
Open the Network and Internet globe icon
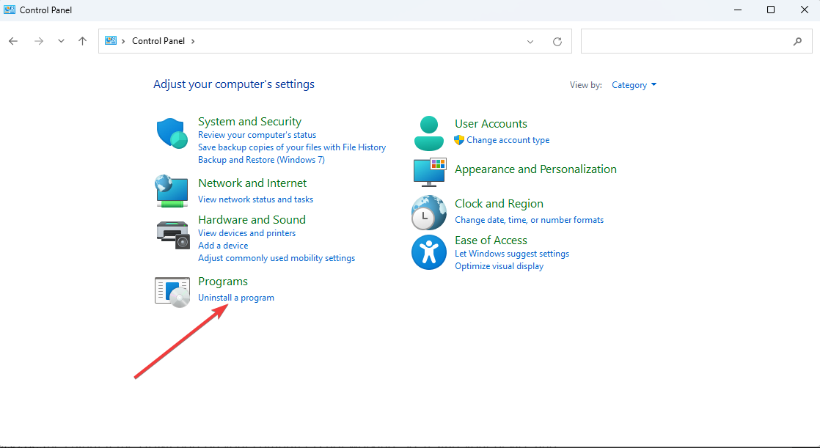tap(172, 191)
